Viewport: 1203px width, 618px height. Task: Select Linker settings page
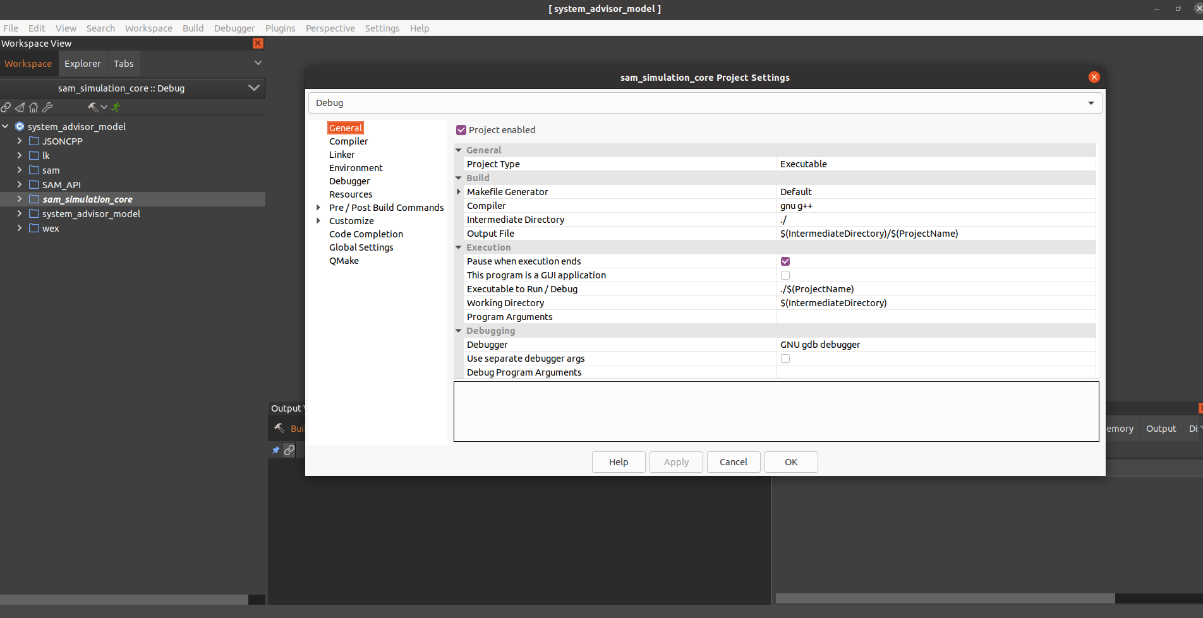tap(342, 155)
